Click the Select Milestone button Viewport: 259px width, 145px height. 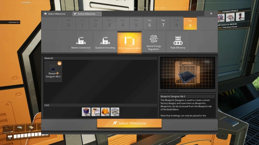129,123
